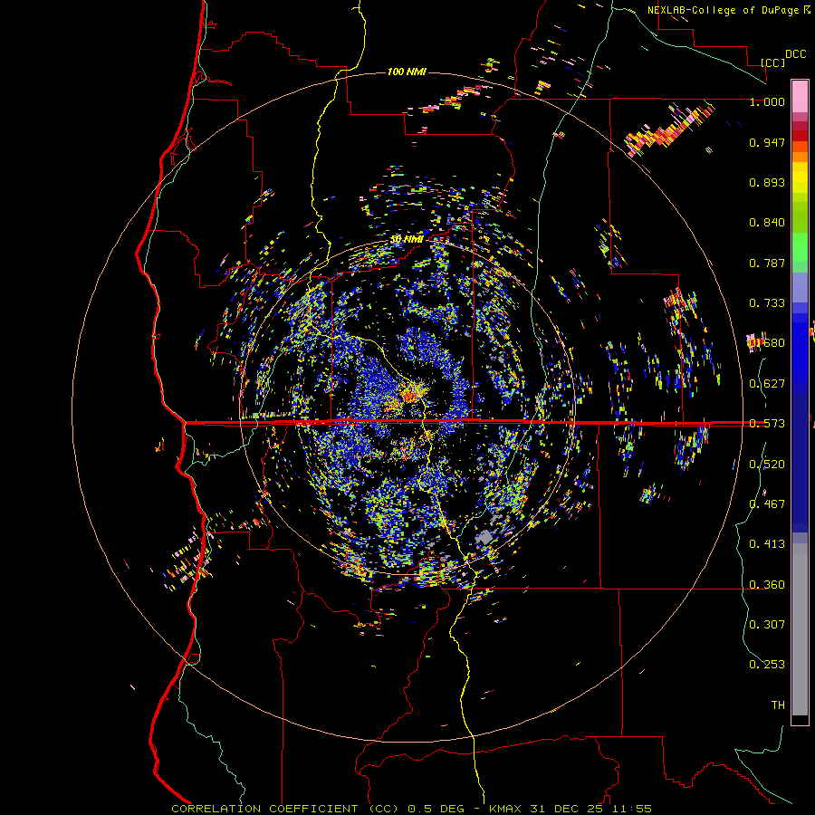Screen dimensions: 815x815
Task: Click the 0.467 legend value
Action: tap(767, 504)
